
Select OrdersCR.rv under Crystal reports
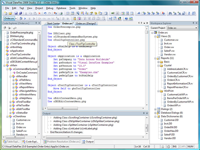173,80
